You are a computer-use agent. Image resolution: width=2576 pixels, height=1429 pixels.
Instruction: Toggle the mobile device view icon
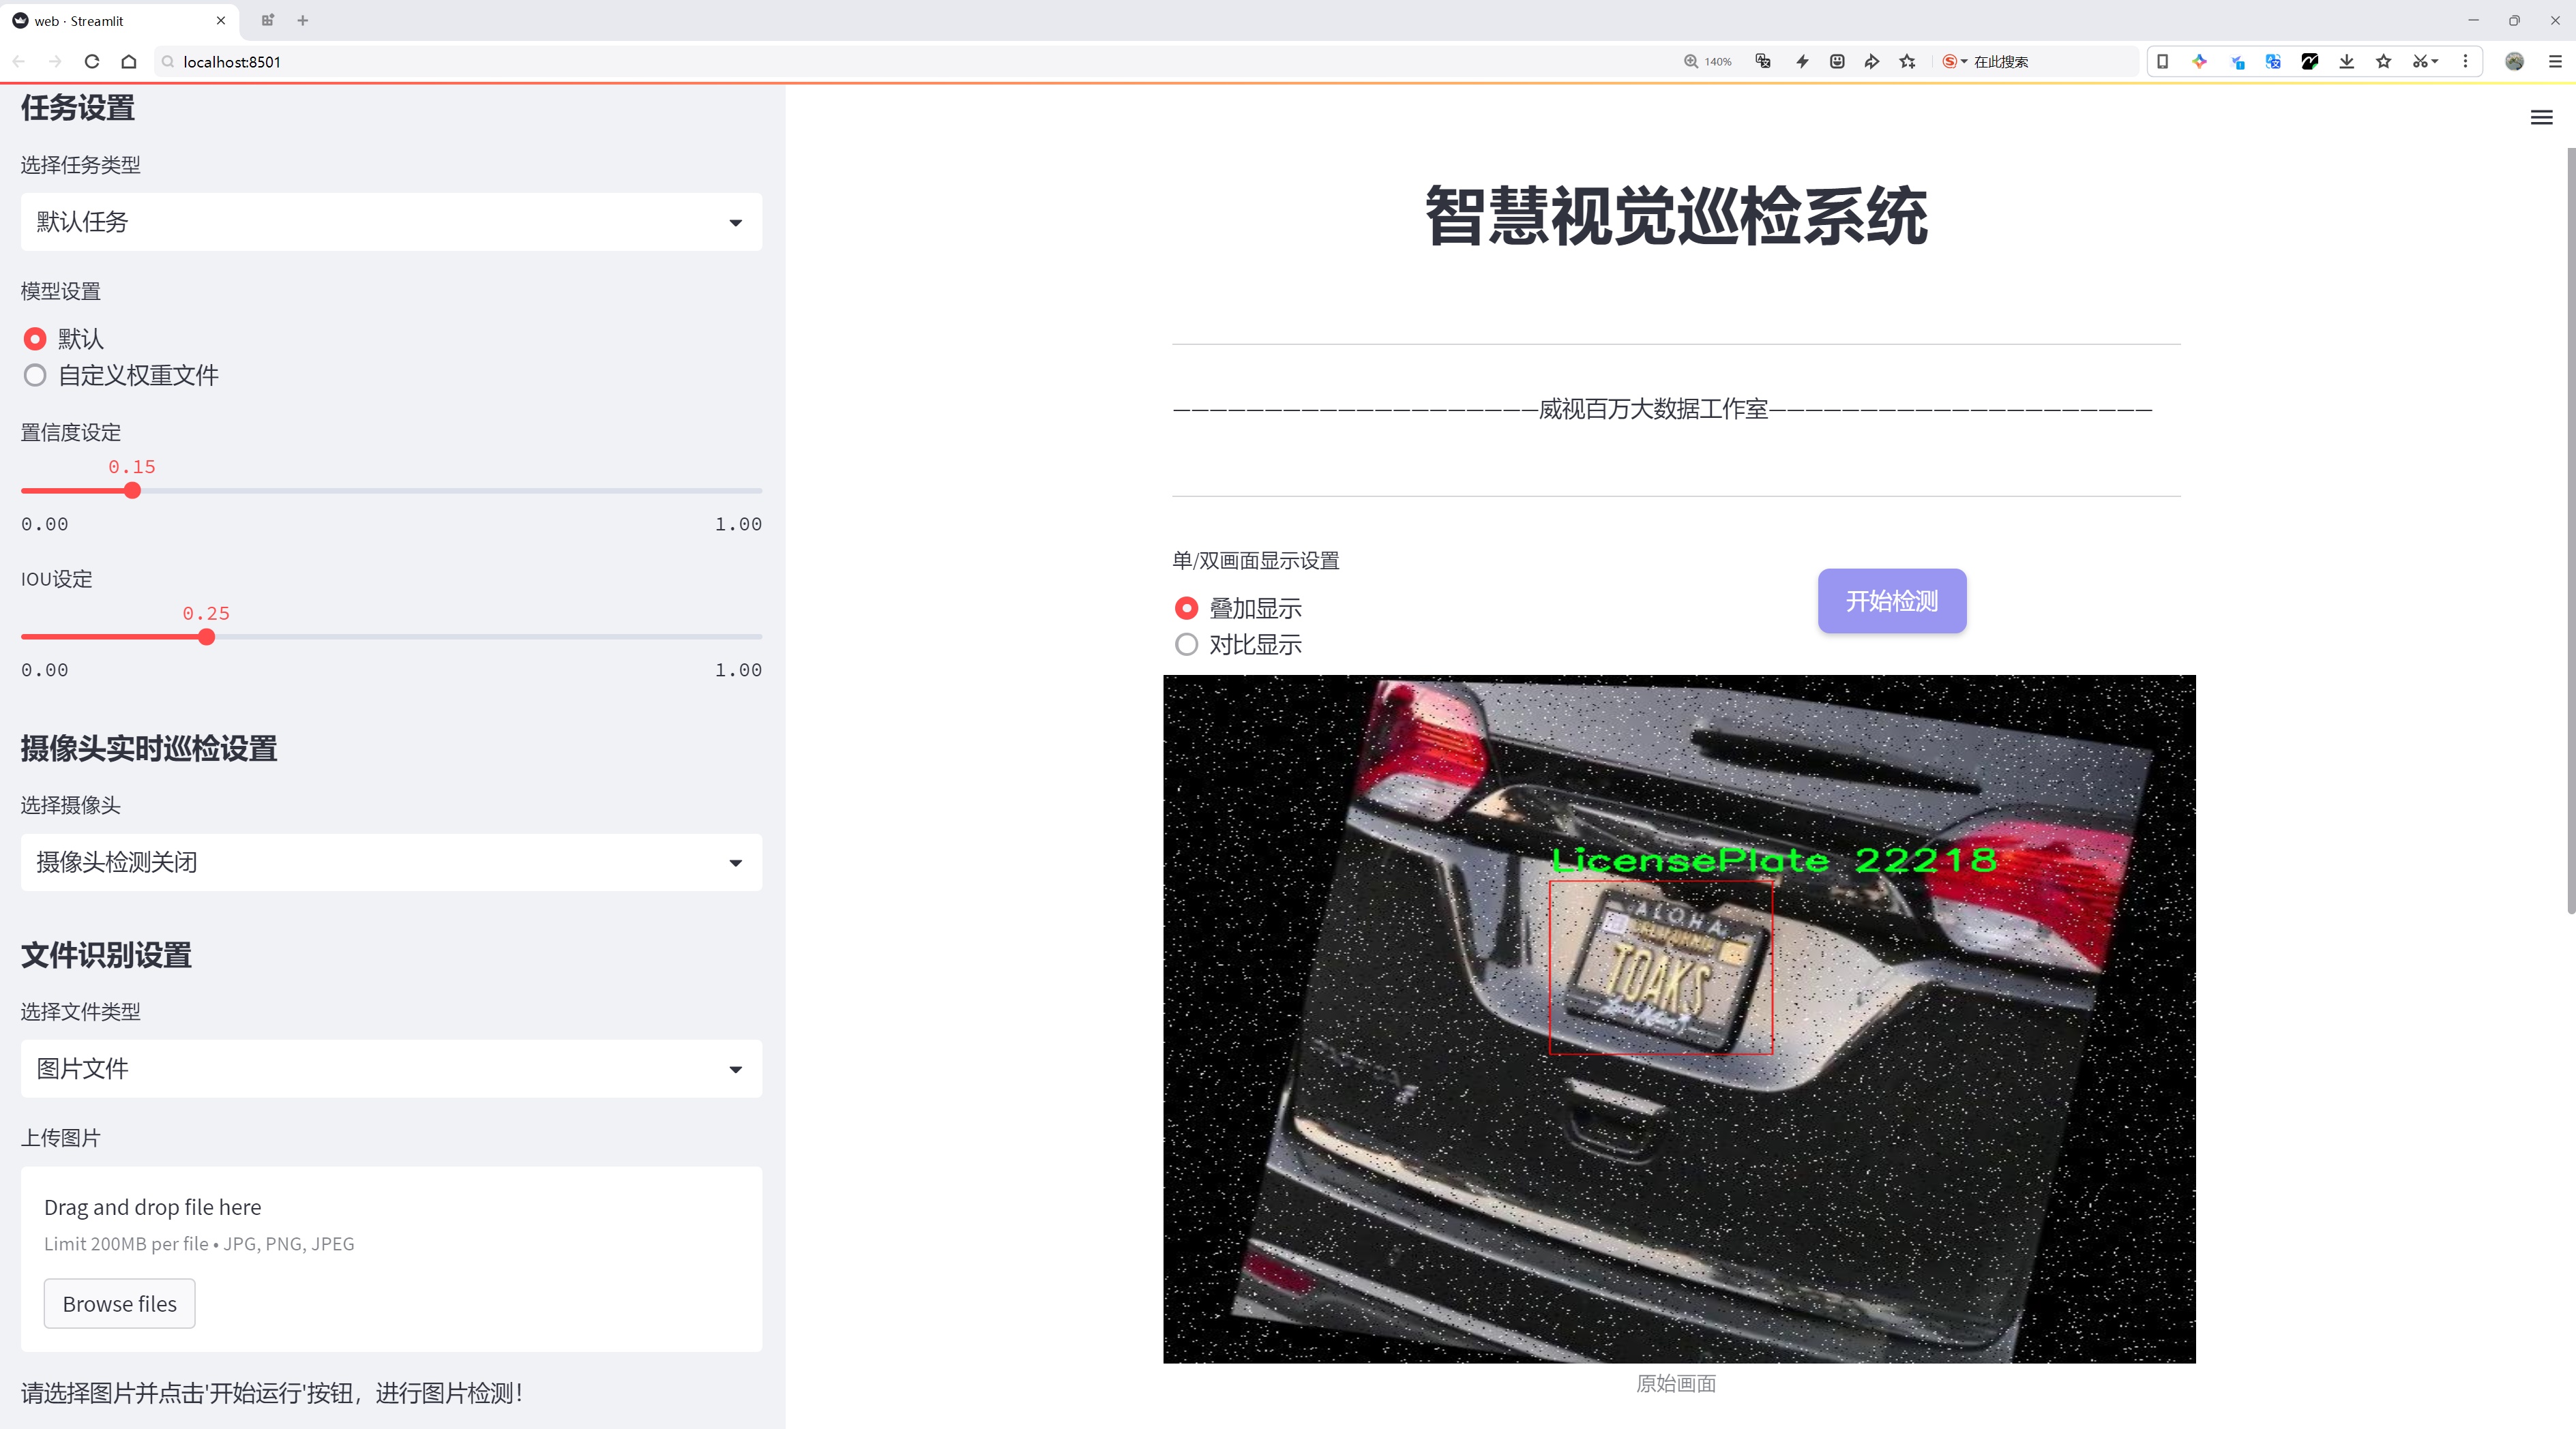2162,61
